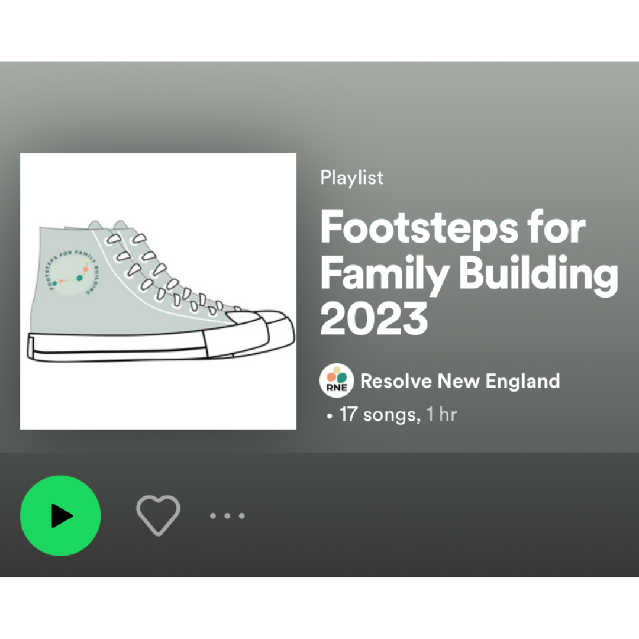
Task: Click the "Playlist" label above the title
Action: (351, 177)
